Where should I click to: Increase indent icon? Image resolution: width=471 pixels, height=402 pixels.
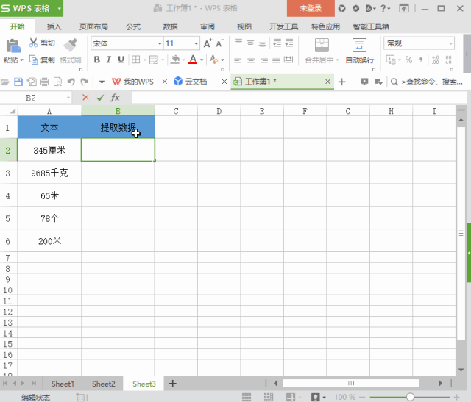[289, 43]
